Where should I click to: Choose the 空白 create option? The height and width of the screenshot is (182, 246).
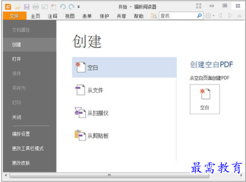coord(124,67)
